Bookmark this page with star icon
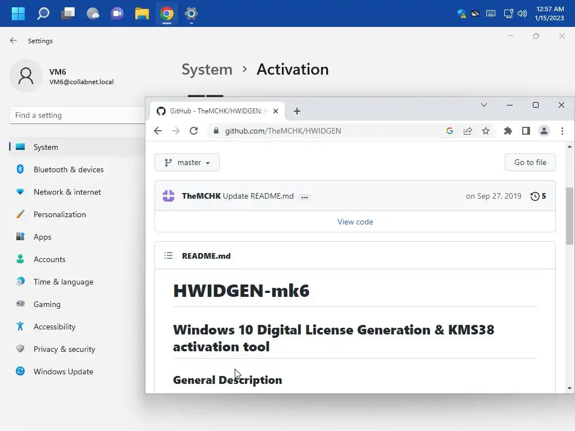This screenshot has width=575, height=431. point(486,131)
